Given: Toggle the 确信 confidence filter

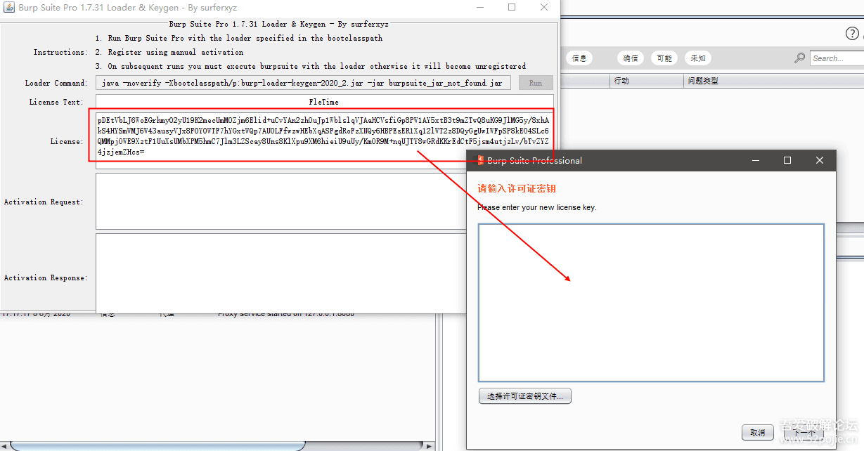Looking at the screenshot, I should coord(631,58).
